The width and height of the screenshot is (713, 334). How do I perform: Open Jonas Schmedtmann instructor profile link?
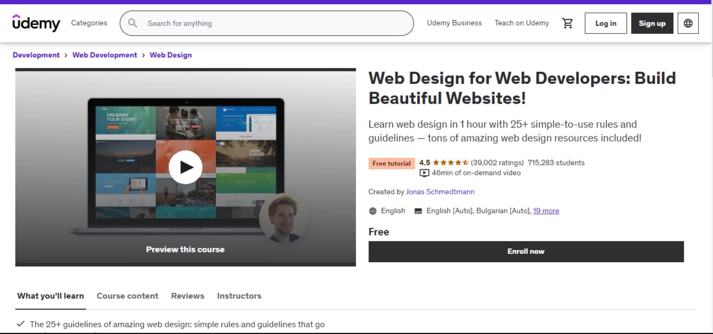pos(440,192)
